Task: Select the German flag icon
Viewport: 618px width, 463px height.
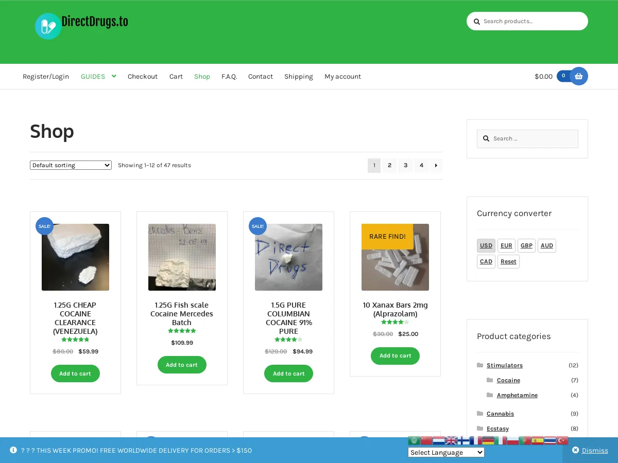Action: pyautogui.click(x=488, y=440)
